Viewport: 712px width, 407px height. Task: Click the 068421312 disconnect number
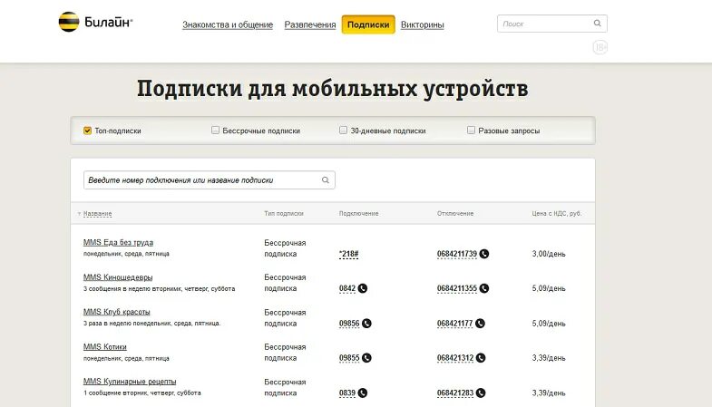point(455,357)
